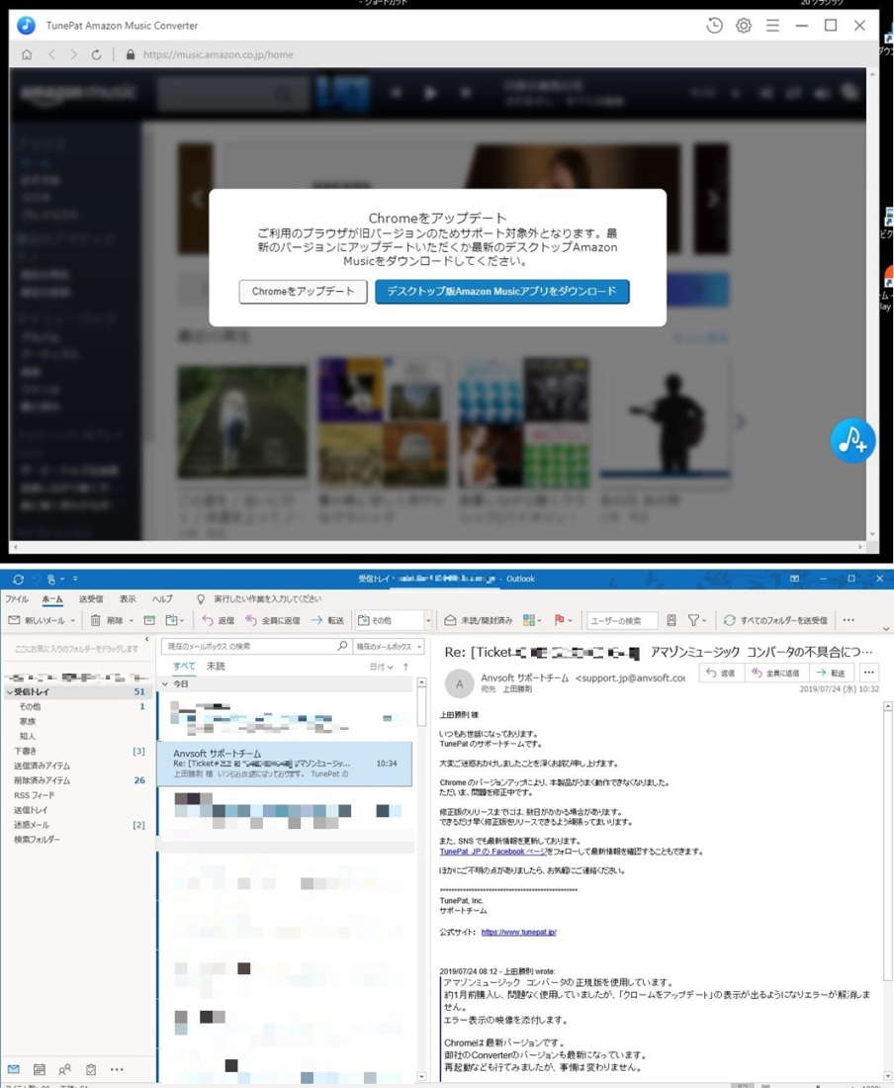Go to home page in TunePat browser bar
This screenshot has height=1088, width=894.
pos(27,54)
